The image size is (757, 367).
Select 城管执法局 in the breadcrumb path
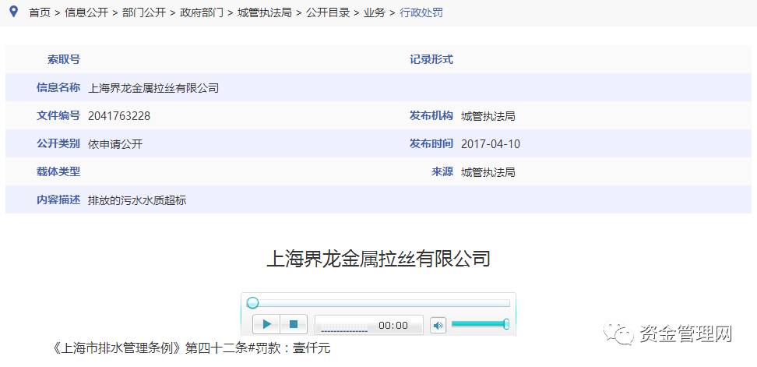[264, 13]
